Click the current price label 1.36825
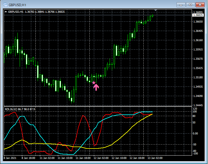Viewport: 208px width, 164px height. click(x=198, y=15)
